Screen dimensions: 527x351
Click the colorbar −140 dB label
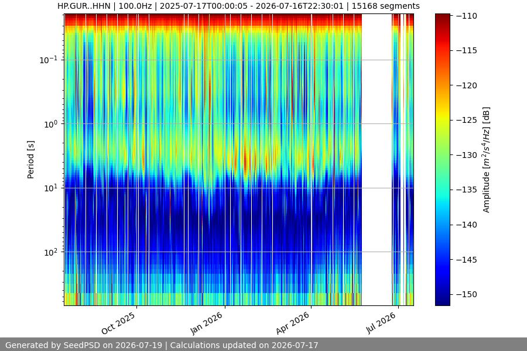pyautogui.click(x=467, y=225)
